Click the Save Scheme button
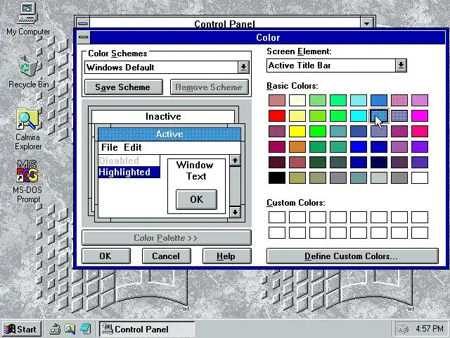 click(x=124, y=87)
